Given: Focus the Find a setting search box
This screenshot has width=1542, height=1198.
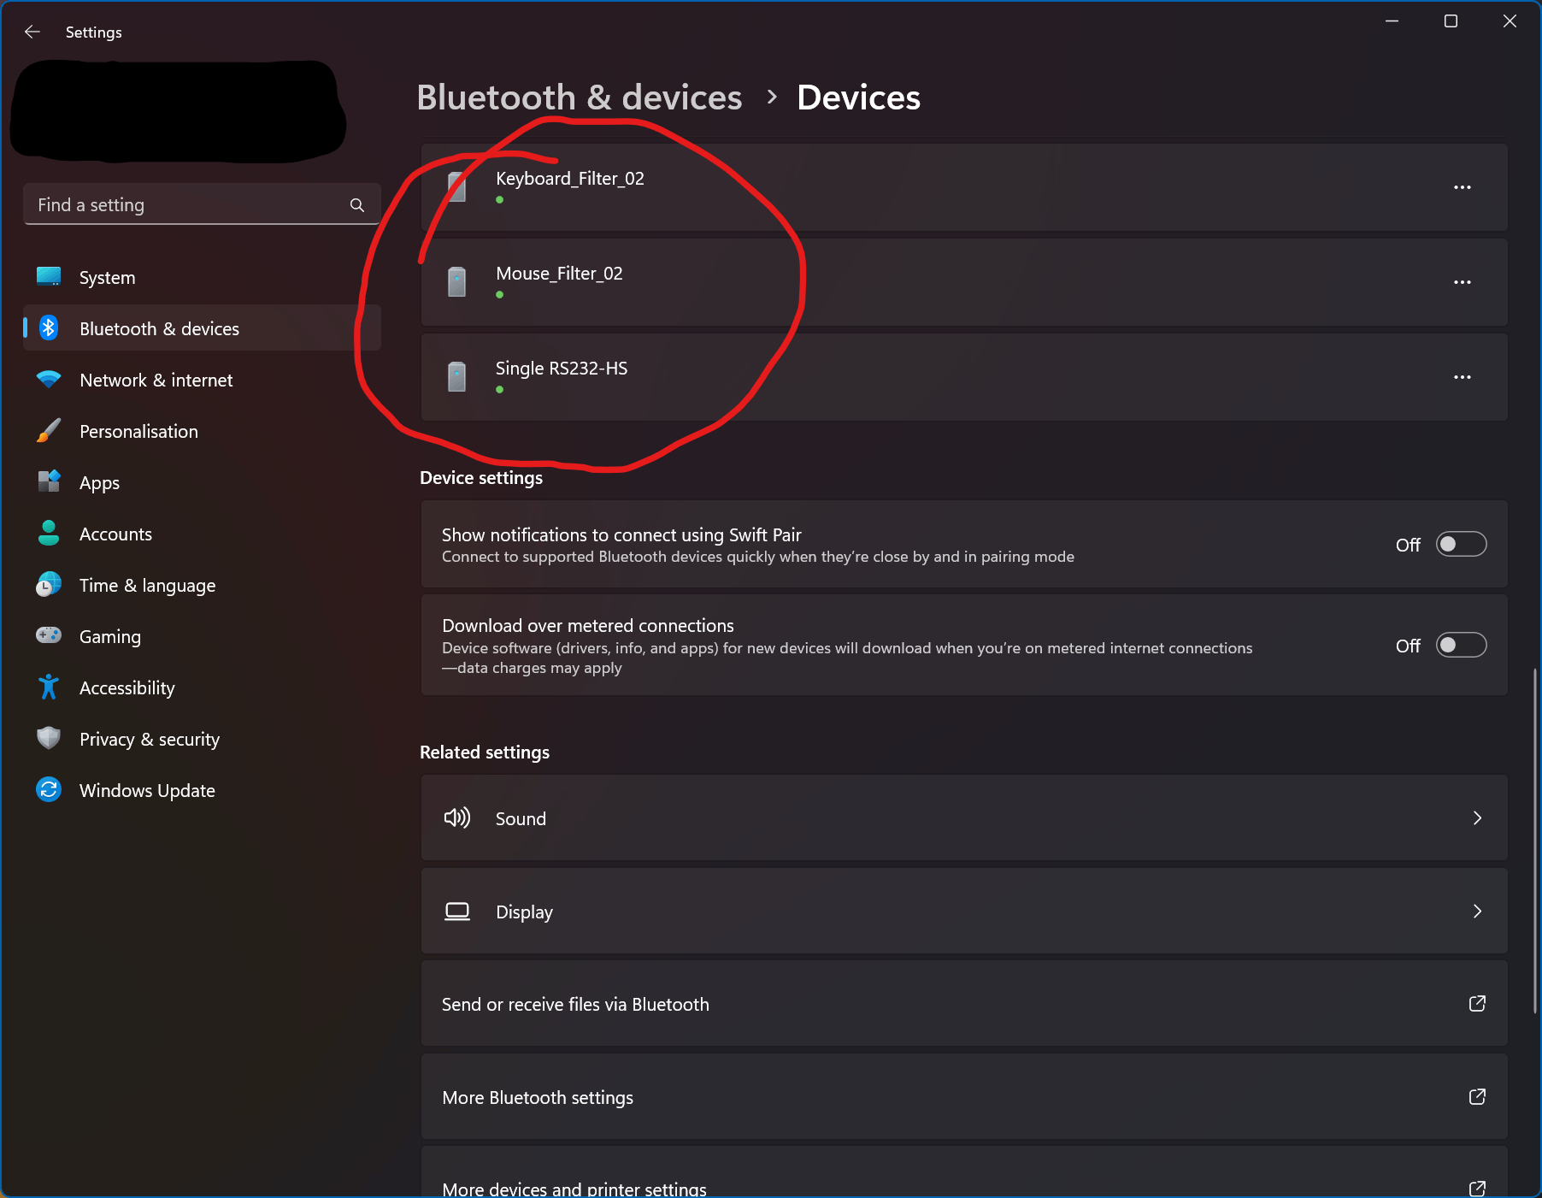Looking at the screenshot, I should pyautogui.click(x=202, y=205).
